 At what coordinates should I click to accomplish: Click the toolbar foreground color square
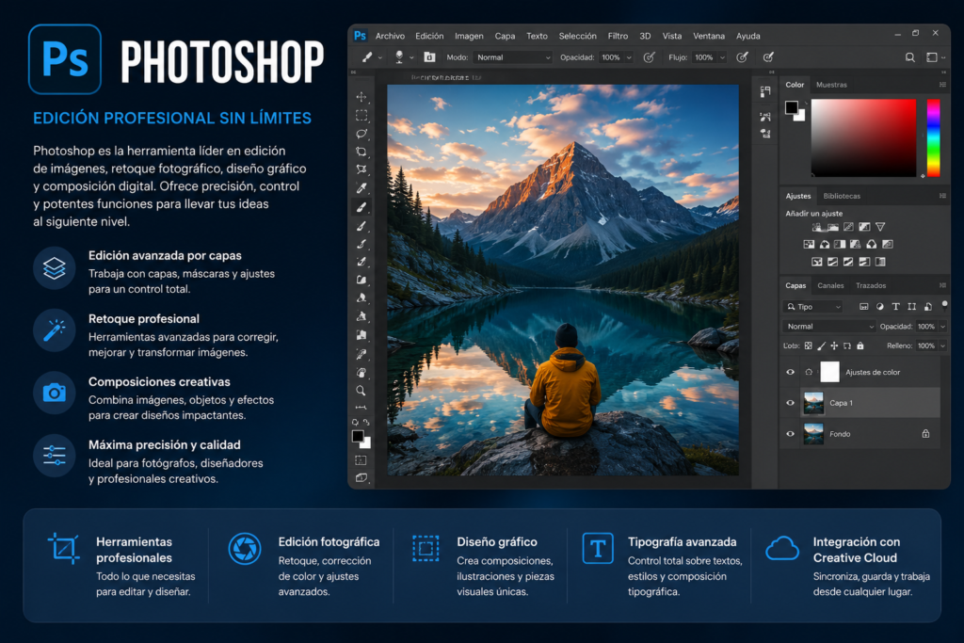(x=358, y=436)
